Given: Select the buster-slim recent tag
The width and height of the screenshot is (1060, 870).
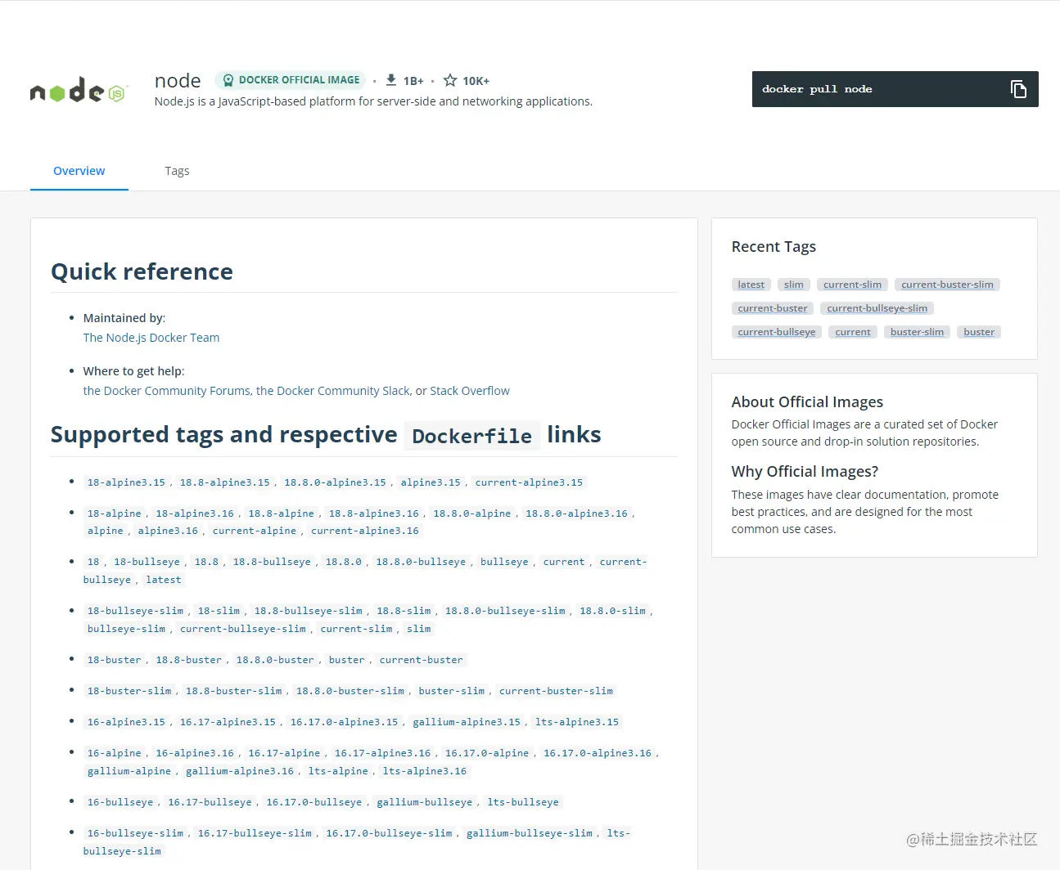Looking at the screenshot, I should point(917,332).
